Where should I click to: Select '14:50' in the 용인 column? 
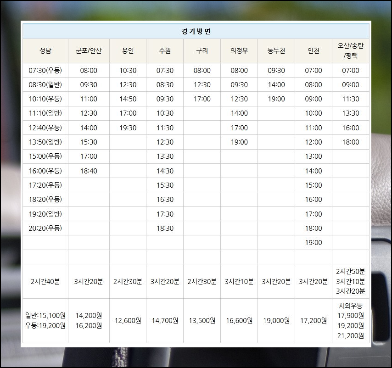pyautogui.click(x=128, y=99)
